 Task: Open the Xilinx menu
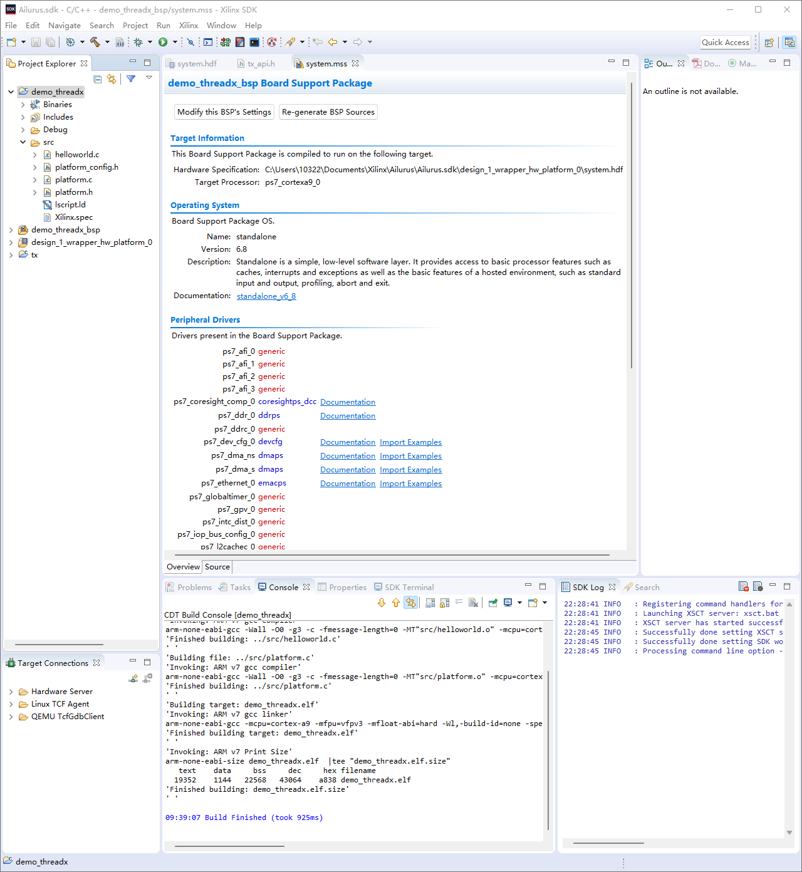(188, 26)
